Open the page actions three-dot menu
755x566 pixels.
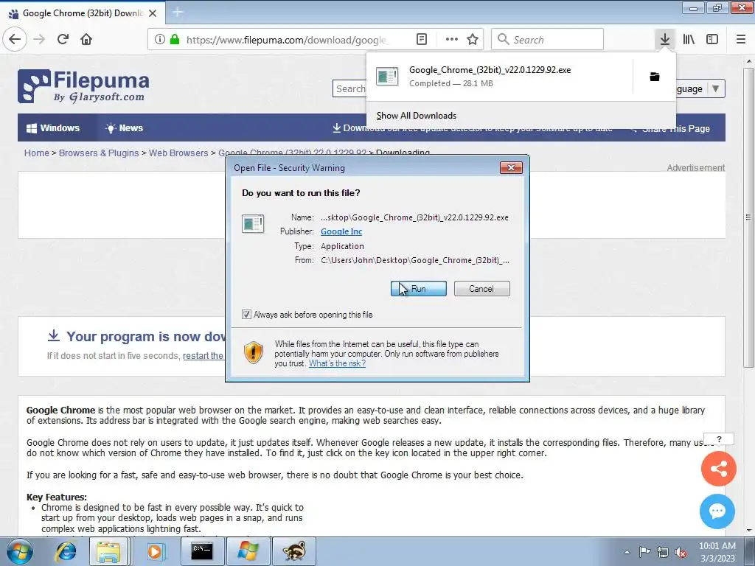tap(452, 40)
